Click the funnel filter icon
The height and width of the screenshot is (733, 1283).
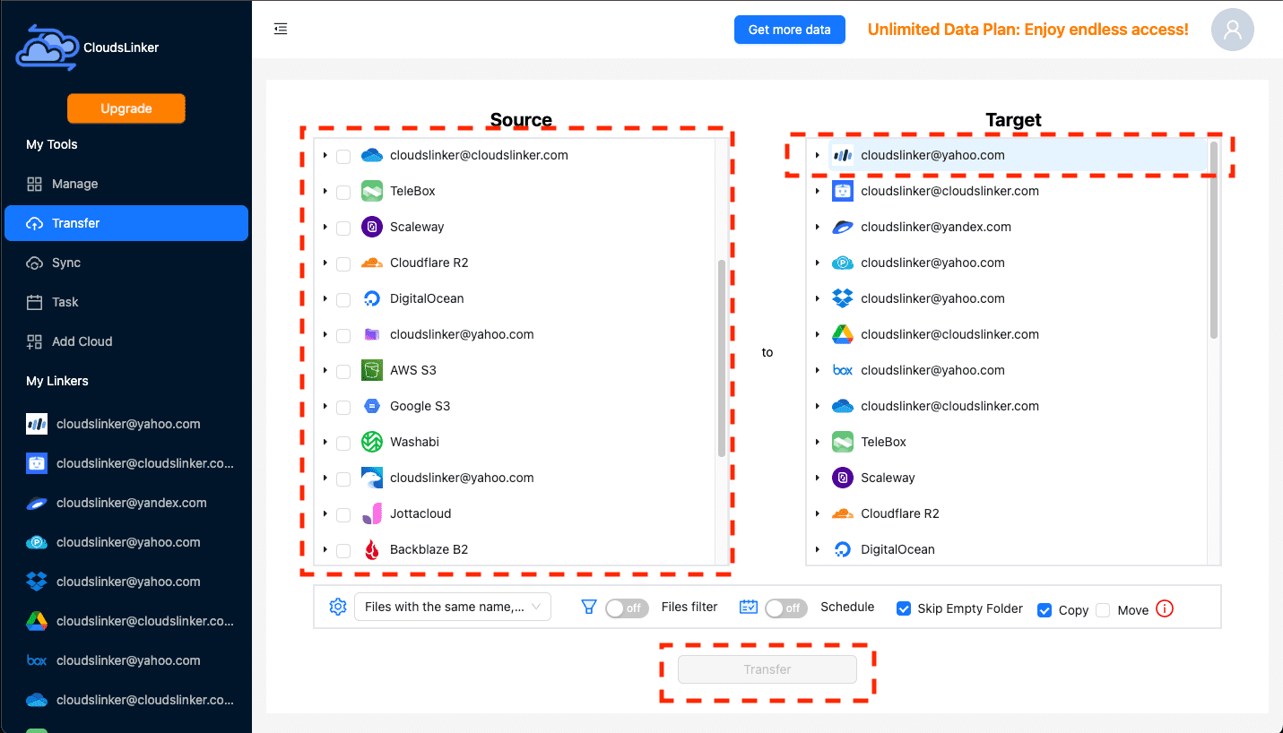[x=589, y=607]
